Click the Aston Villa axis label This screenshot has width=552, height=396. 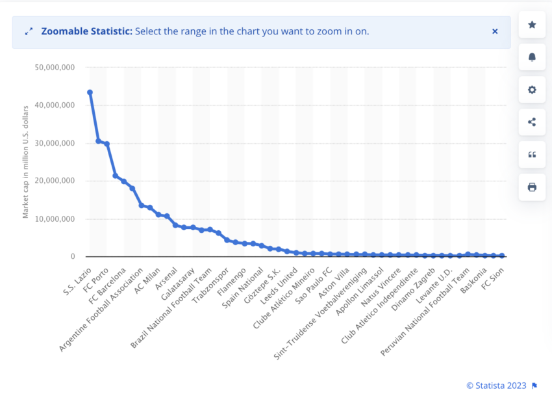click(334, 283)
